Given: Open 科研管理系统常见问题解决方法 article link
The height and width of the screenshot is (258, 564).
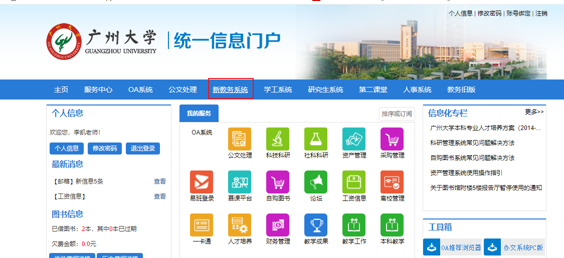Looking at the screenshot, I should [x=472, y=143].
